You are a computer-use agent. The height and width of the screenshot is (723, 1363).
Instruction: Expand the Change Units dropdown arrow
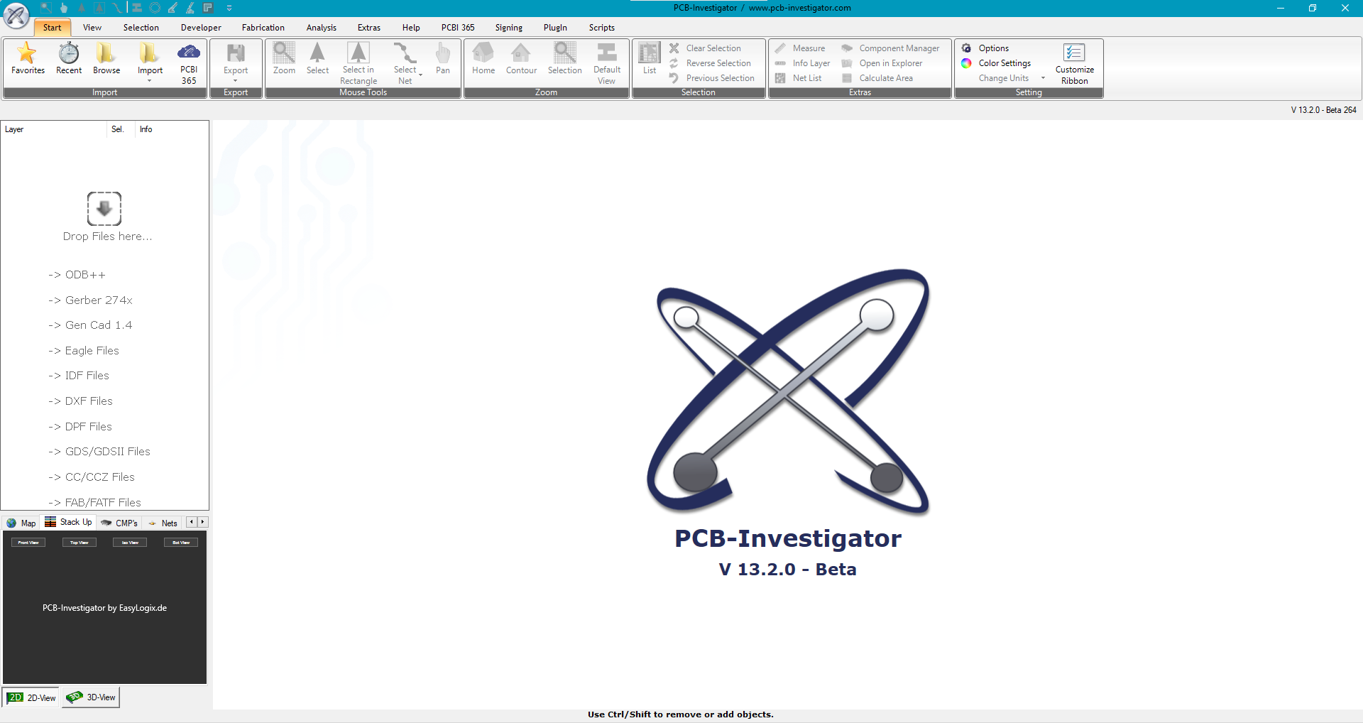[x=1043, y=78]
